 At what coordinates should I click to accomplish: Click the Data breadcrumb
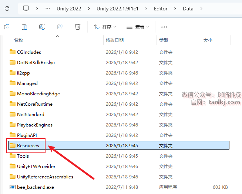(x=188, y=9)
